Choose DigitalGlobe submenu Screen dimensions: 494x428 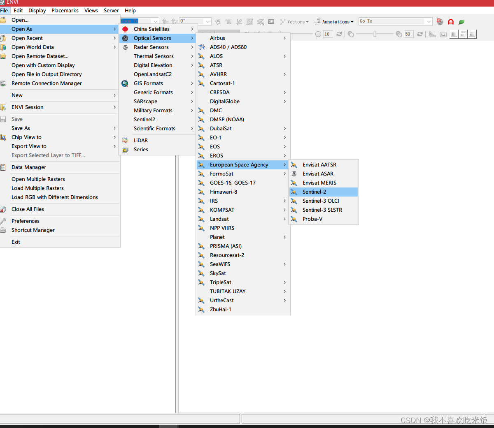tap(243, 101)
